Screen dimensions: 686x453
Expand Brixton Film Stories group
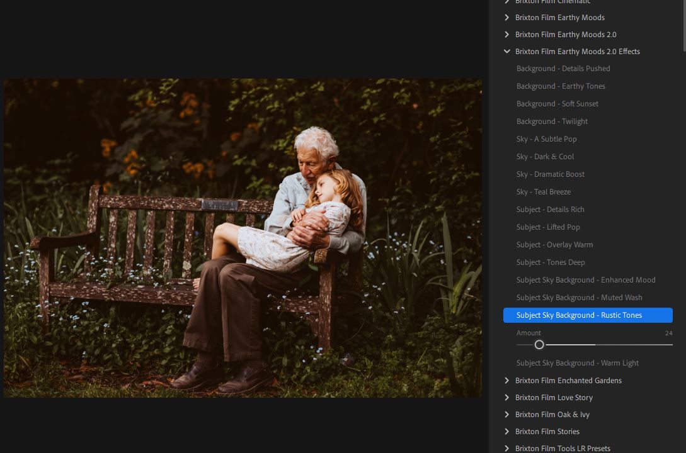click(x=507, y=432)
